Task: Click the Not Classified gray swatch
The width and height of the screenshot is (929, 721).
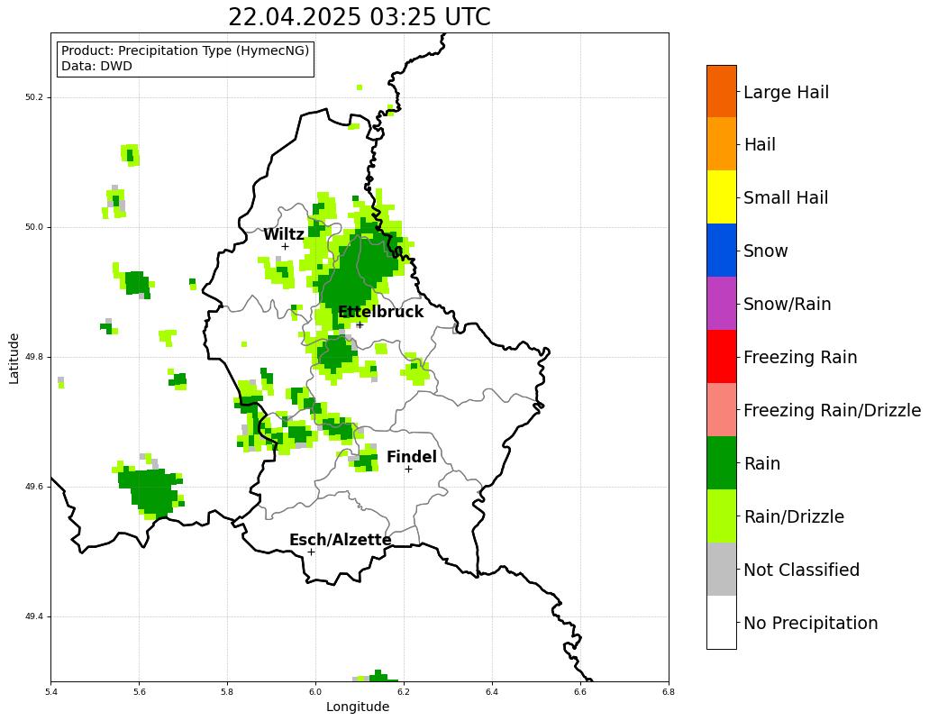Action: click(722, 570)
